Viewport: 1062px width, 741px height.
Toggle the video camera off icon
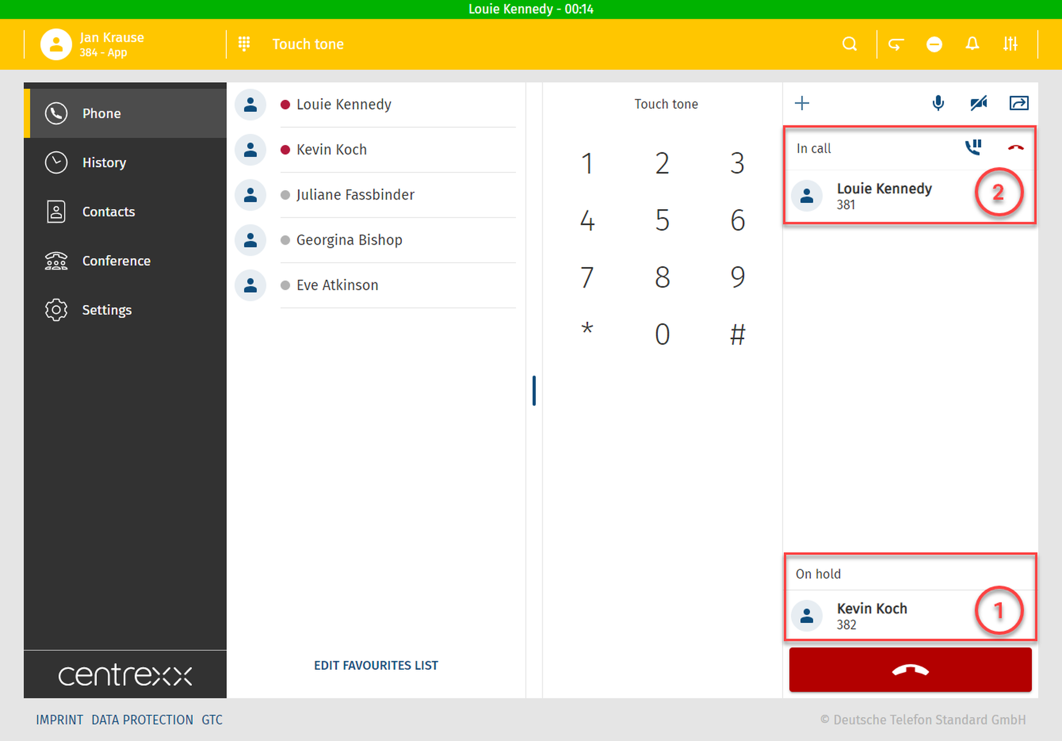coord(978,103)
